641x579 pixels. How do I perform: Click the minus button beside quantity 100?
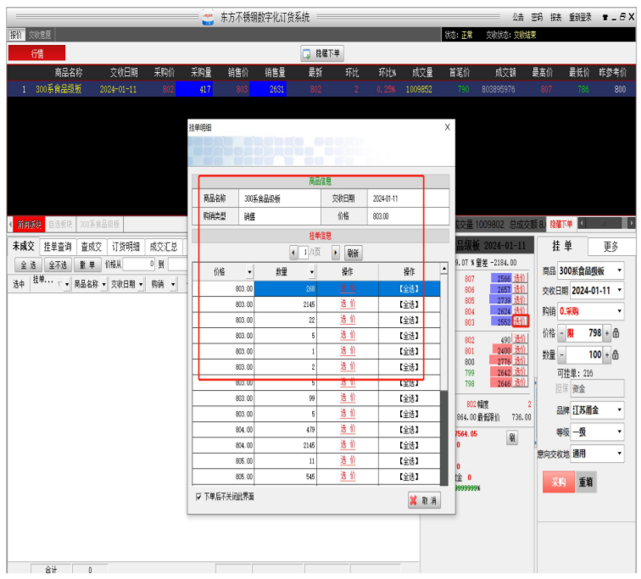coord(561,354)
